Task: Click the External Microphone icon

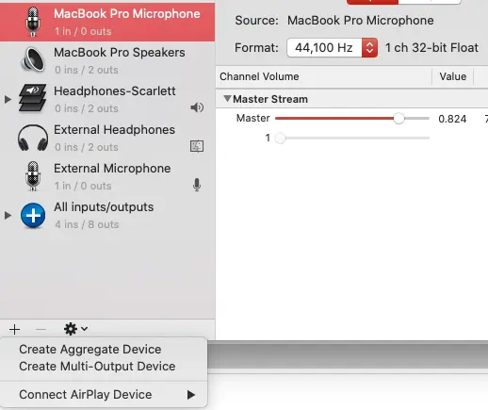Action: click(x=33, y=176)
